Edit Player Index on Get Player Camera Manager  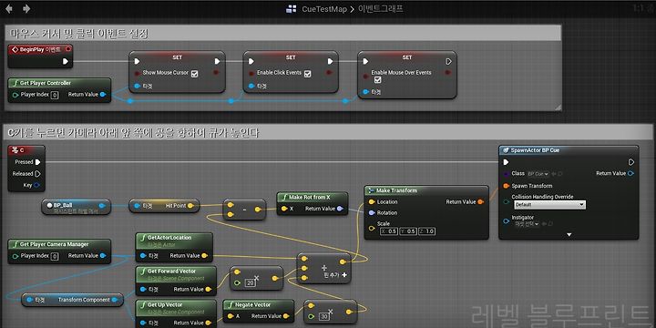click(55, 256)
